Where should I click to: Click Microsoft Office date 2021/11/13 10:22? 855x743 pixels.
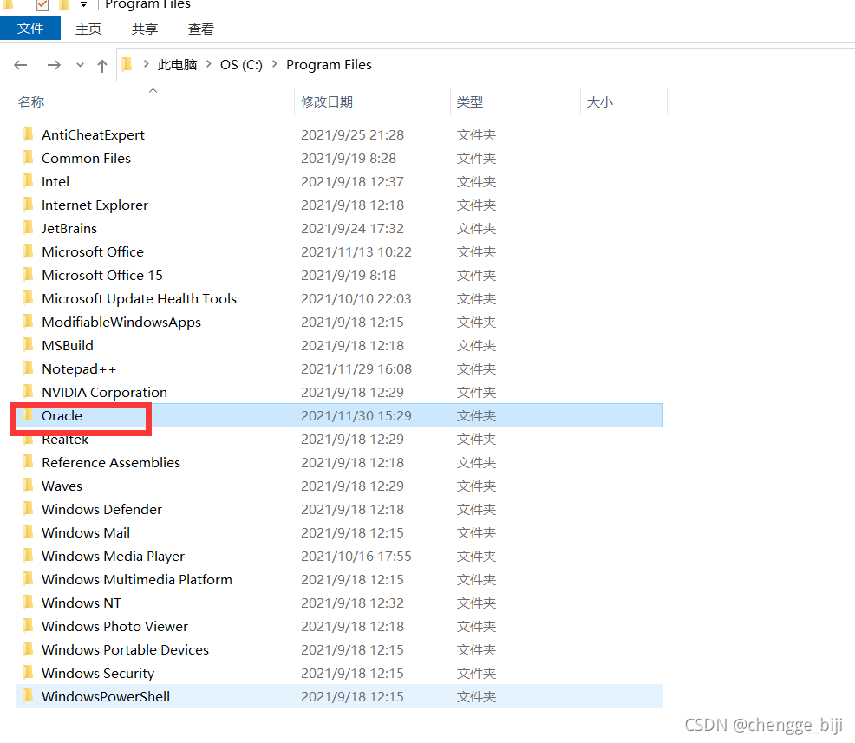[x=356, y=251]
